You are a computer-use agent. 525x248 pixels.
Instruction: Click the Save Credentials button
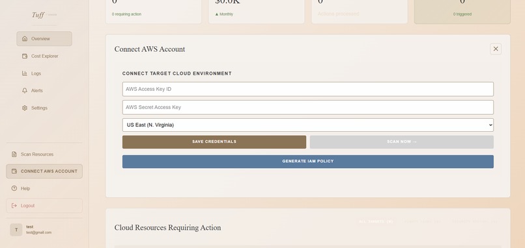coord(214,142)
